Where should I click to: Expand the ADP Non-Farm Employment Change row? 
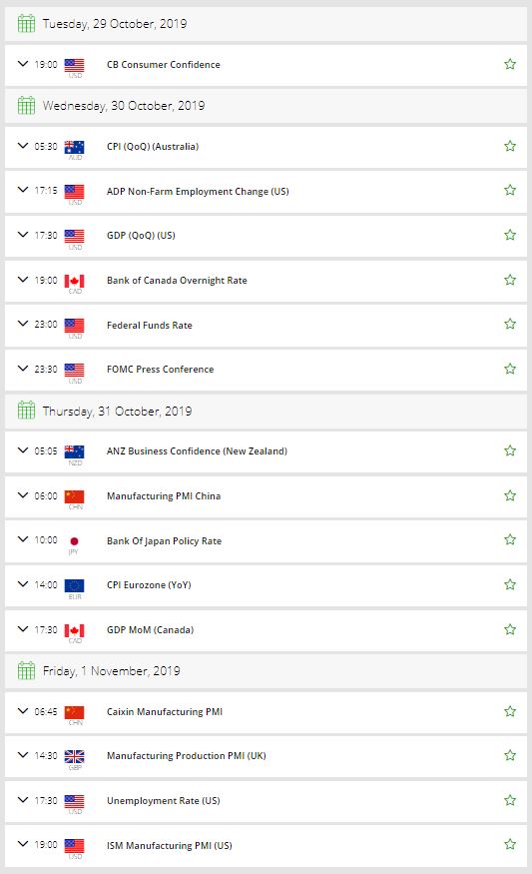coord(23,190)
